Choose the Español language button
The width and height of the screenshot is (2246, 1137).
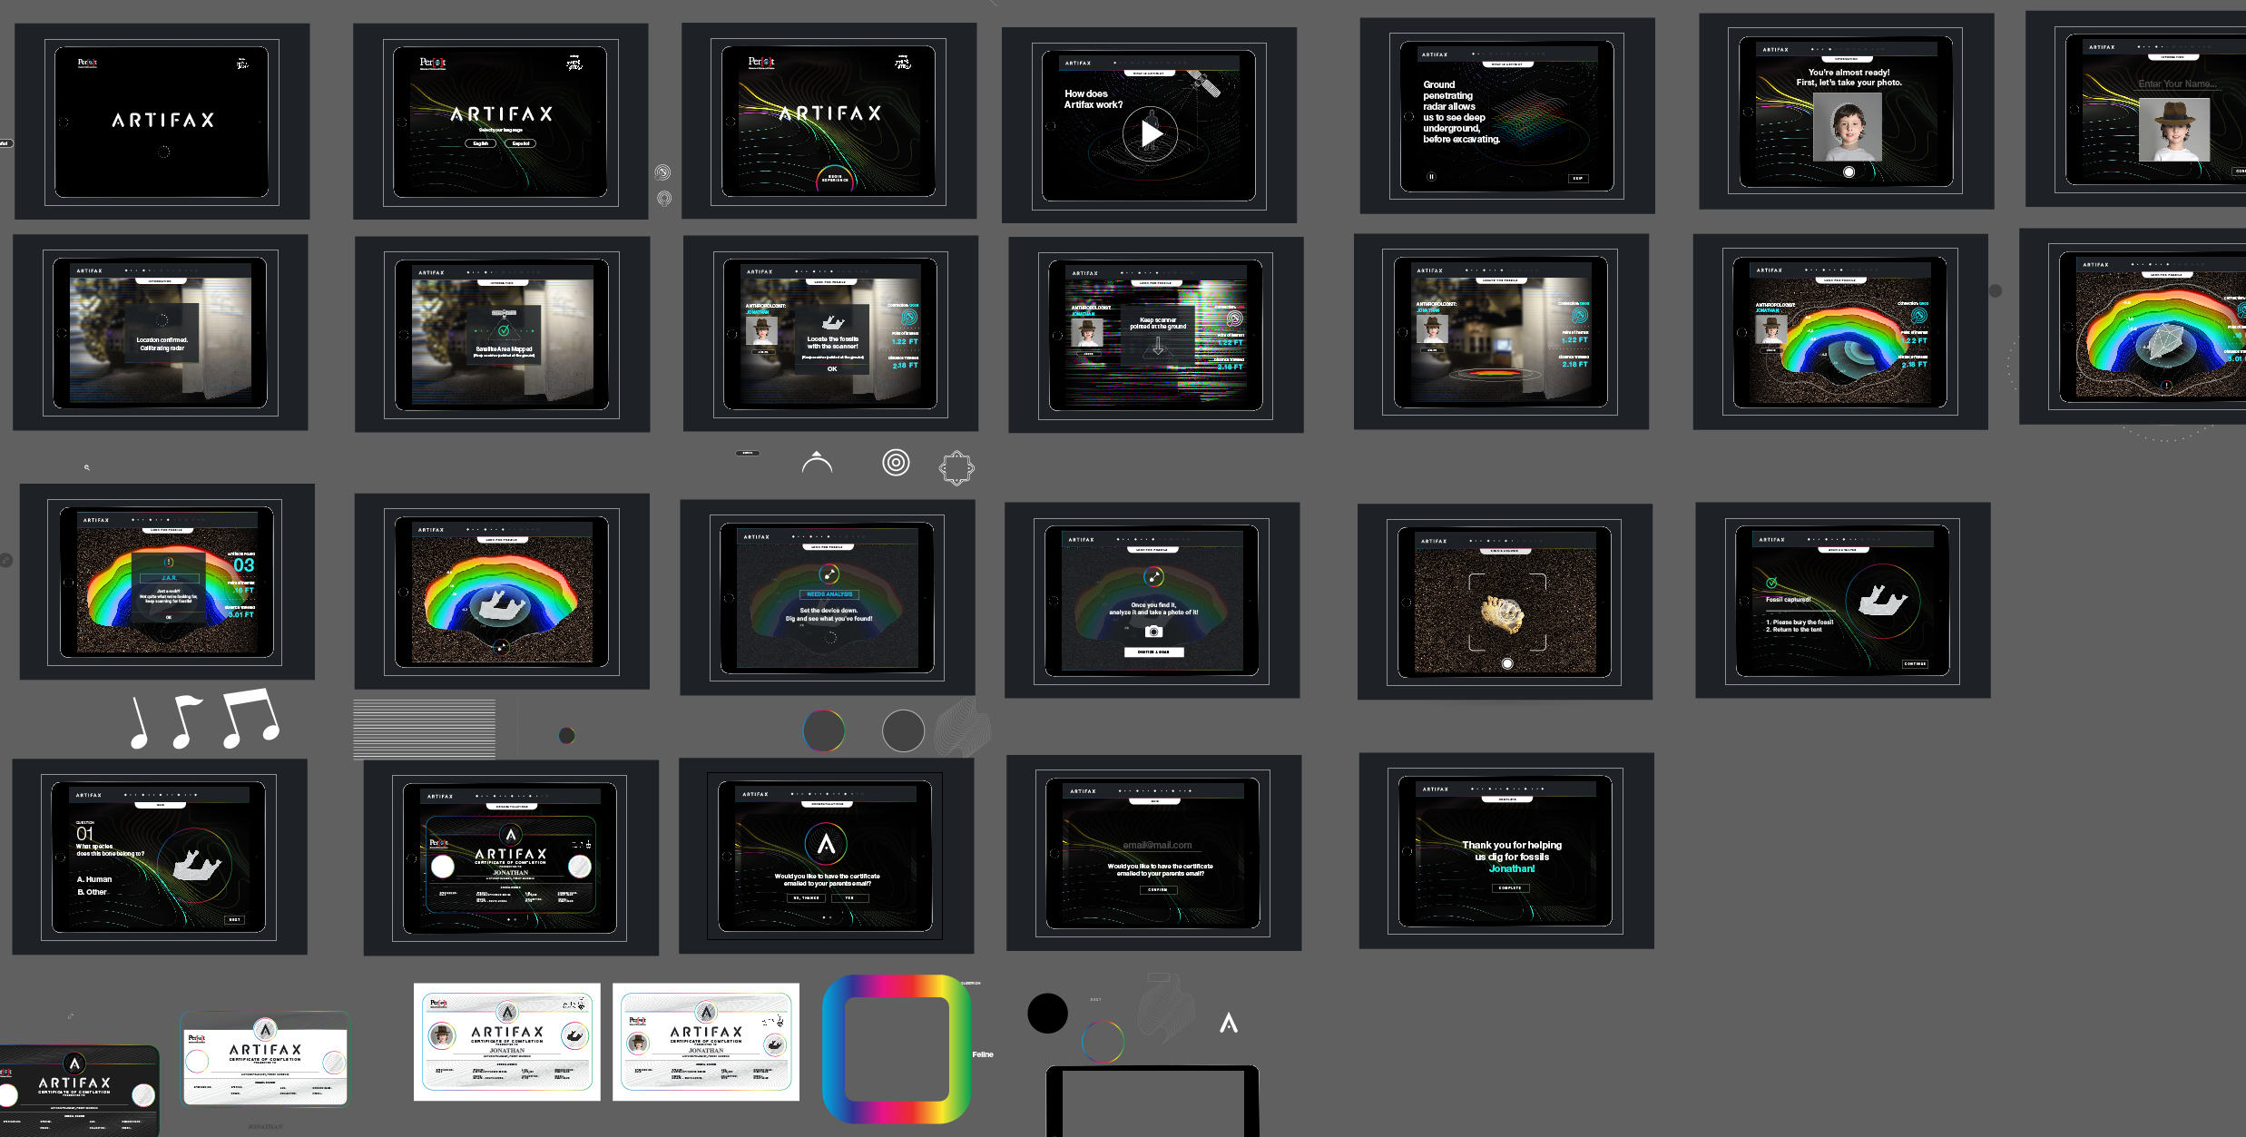click(520, 143)
